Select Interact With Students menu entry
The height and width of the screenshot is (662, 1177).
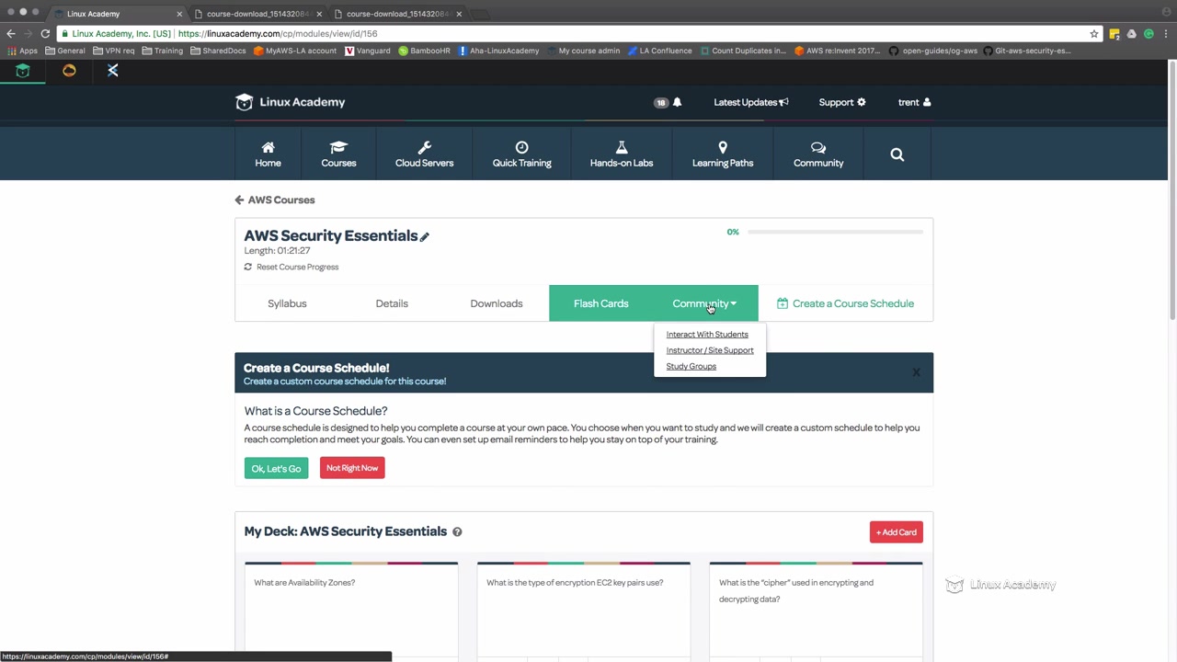tap(707, 335)
